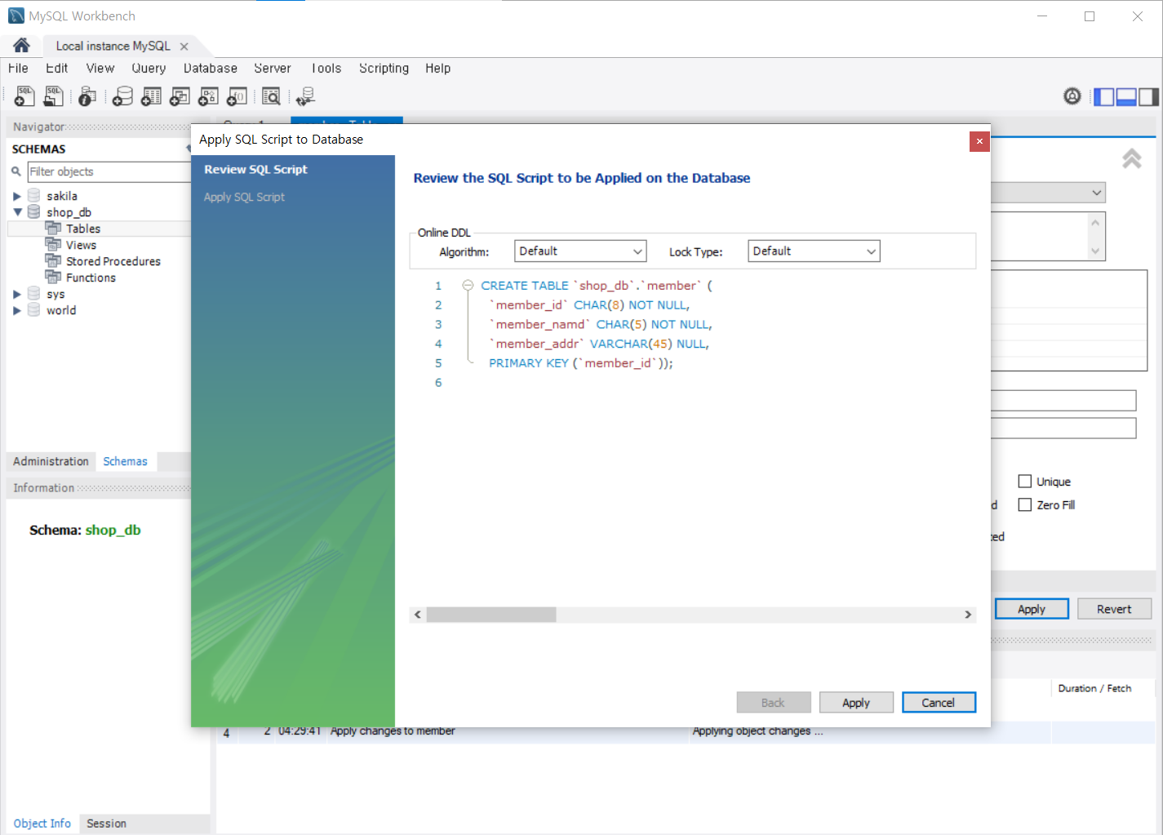Image resolution: width=1163 pixels, height=835 pixels.
Task: Switch to the Schemas tab
Action: pyautogui.click(x=125, y=461)
